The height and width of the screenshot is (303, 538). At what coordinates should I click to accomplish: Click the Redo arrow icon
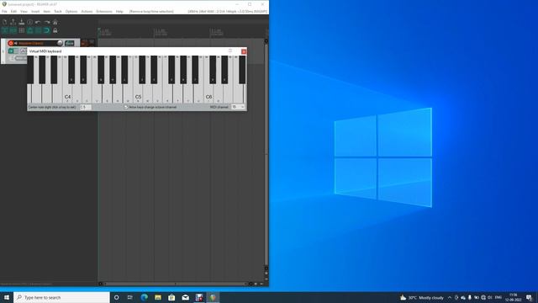(x=47, y=22)
